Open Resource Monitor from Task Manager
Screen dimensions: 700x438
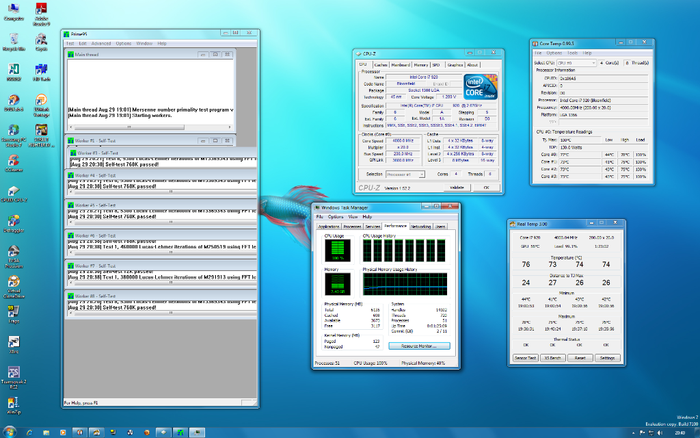(419, 346)
